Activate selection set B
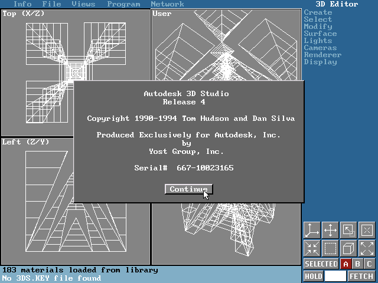This screenshot has height=283, width=378. click(x=357, y=264)
